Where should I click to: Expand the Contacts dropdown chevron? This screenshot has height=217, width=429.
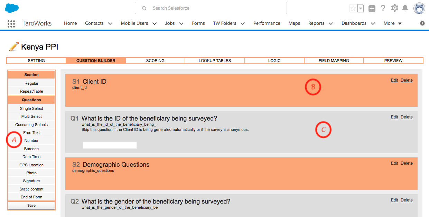[110, 24]
